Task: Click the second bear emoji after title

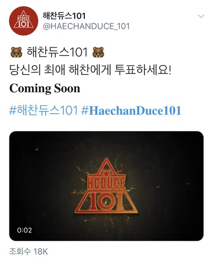Action: (98, 52)
